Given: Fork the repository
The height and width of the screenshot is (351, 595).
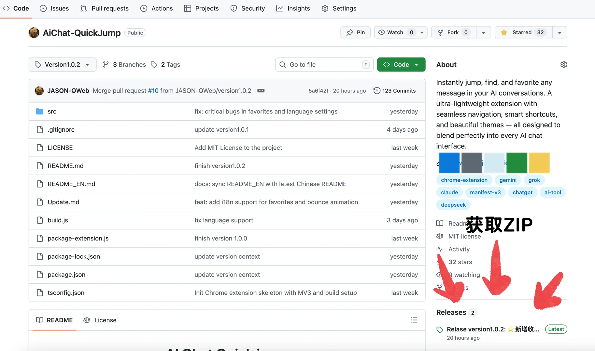Looking at the screenshot, I should (454, 32).
